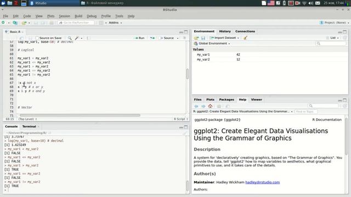
Task: Click the New File plus icon
Action: 3,22
